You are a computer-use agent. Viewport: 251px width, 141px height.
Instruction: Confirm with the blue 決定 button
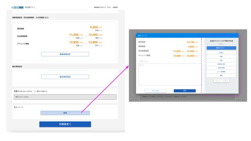(x=185, y=91)
